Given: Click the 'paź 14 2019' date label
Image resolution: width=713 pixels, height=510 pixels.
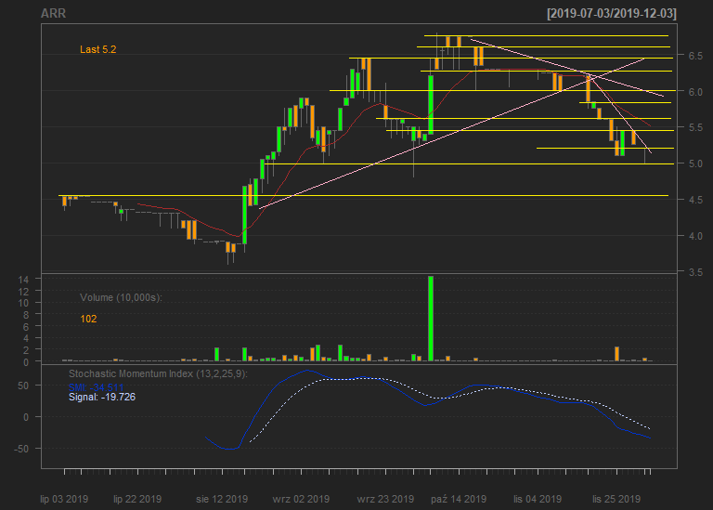Looking at the screenshot, I should coord(459,499).
